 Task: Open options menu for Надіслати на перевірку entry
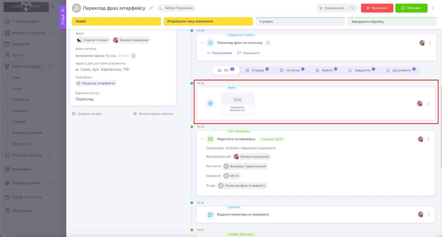point(428,139)
